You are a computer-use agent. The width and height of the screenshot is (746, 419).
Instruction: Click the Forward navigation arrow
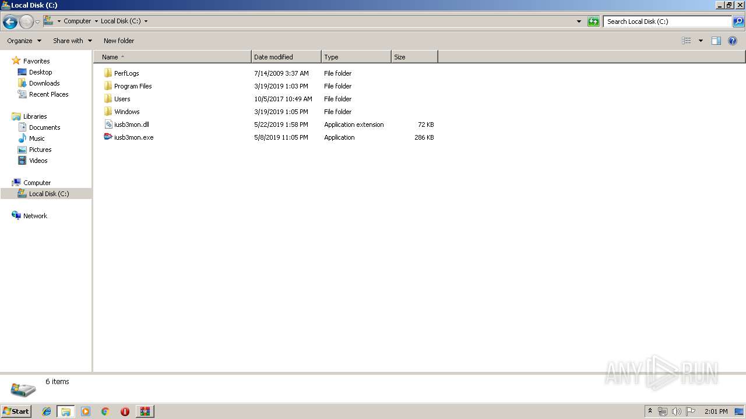click(x=26, y=22)
